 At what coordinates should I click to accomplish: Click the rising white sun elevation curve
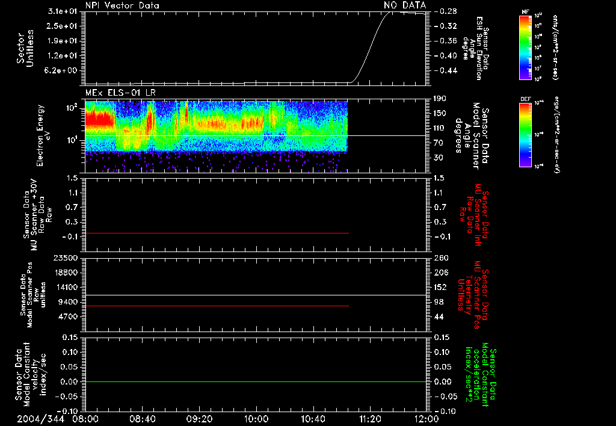point(370,47)
